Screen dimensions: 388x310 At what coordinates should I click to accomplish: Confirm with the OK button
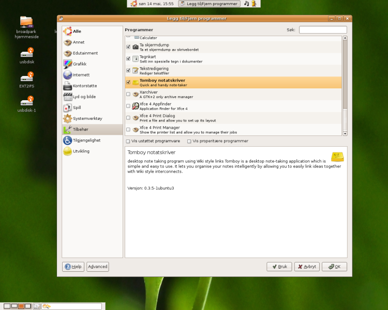click(334, 267)
